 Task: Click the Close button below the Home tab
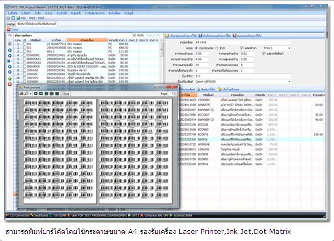point(13,29)
